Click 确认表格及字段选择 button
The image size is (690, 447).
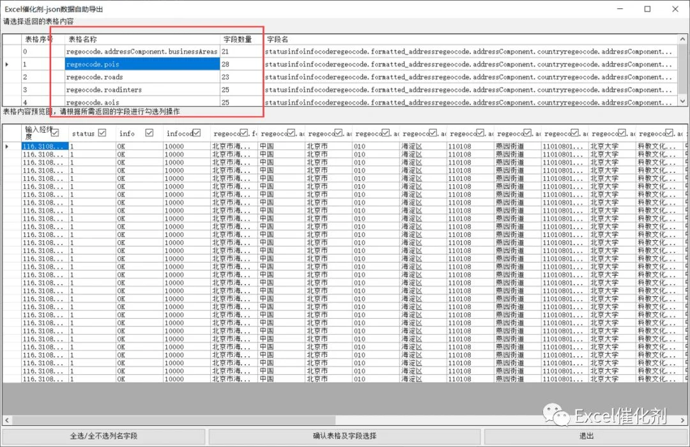(344, 436)
